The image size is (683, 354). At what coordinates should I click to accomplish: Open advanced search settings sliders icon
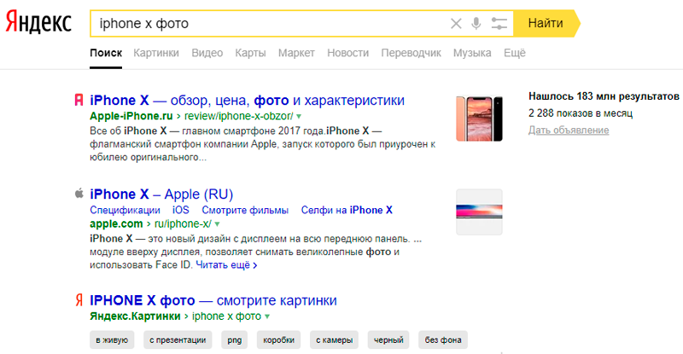click(499, 24)
